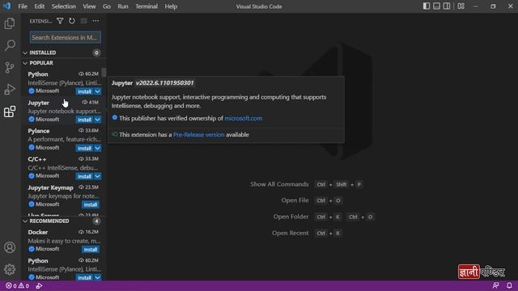The height and width of the screenshot is (291, 518).
Task: Click the Show All Commands label
Action: (x=279, y=184)
